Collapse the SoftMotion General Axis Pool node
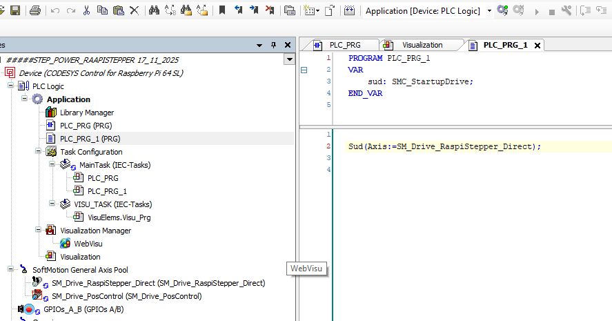This screenshot has width=612, height=321. coord(12,270)
